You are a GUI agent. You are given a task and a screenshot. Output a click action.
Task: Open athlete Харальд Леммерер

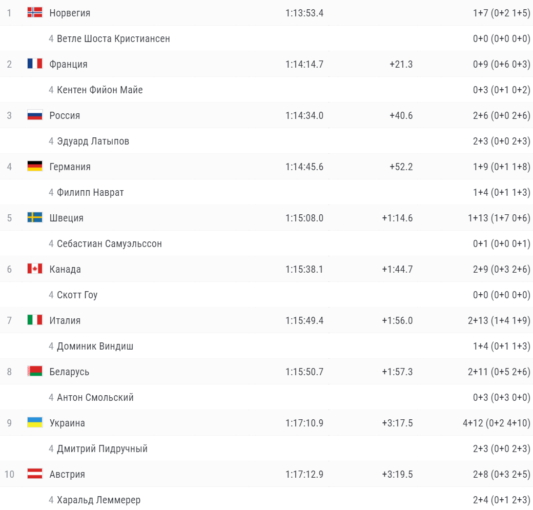click(98, 500)
